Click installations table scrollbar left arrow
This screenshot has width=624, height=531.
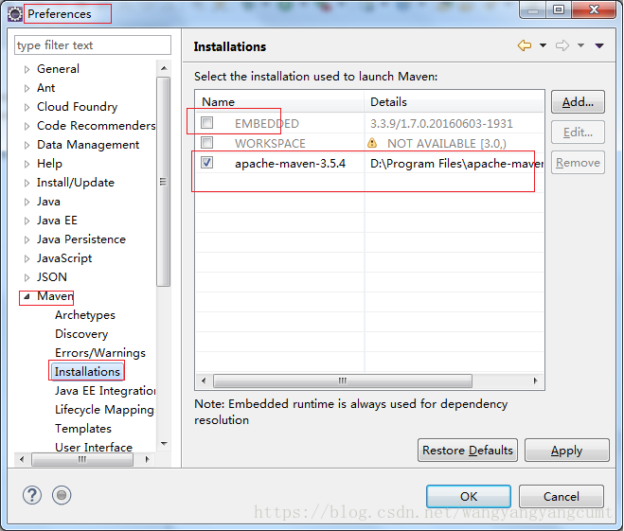(x=204, y=381)
